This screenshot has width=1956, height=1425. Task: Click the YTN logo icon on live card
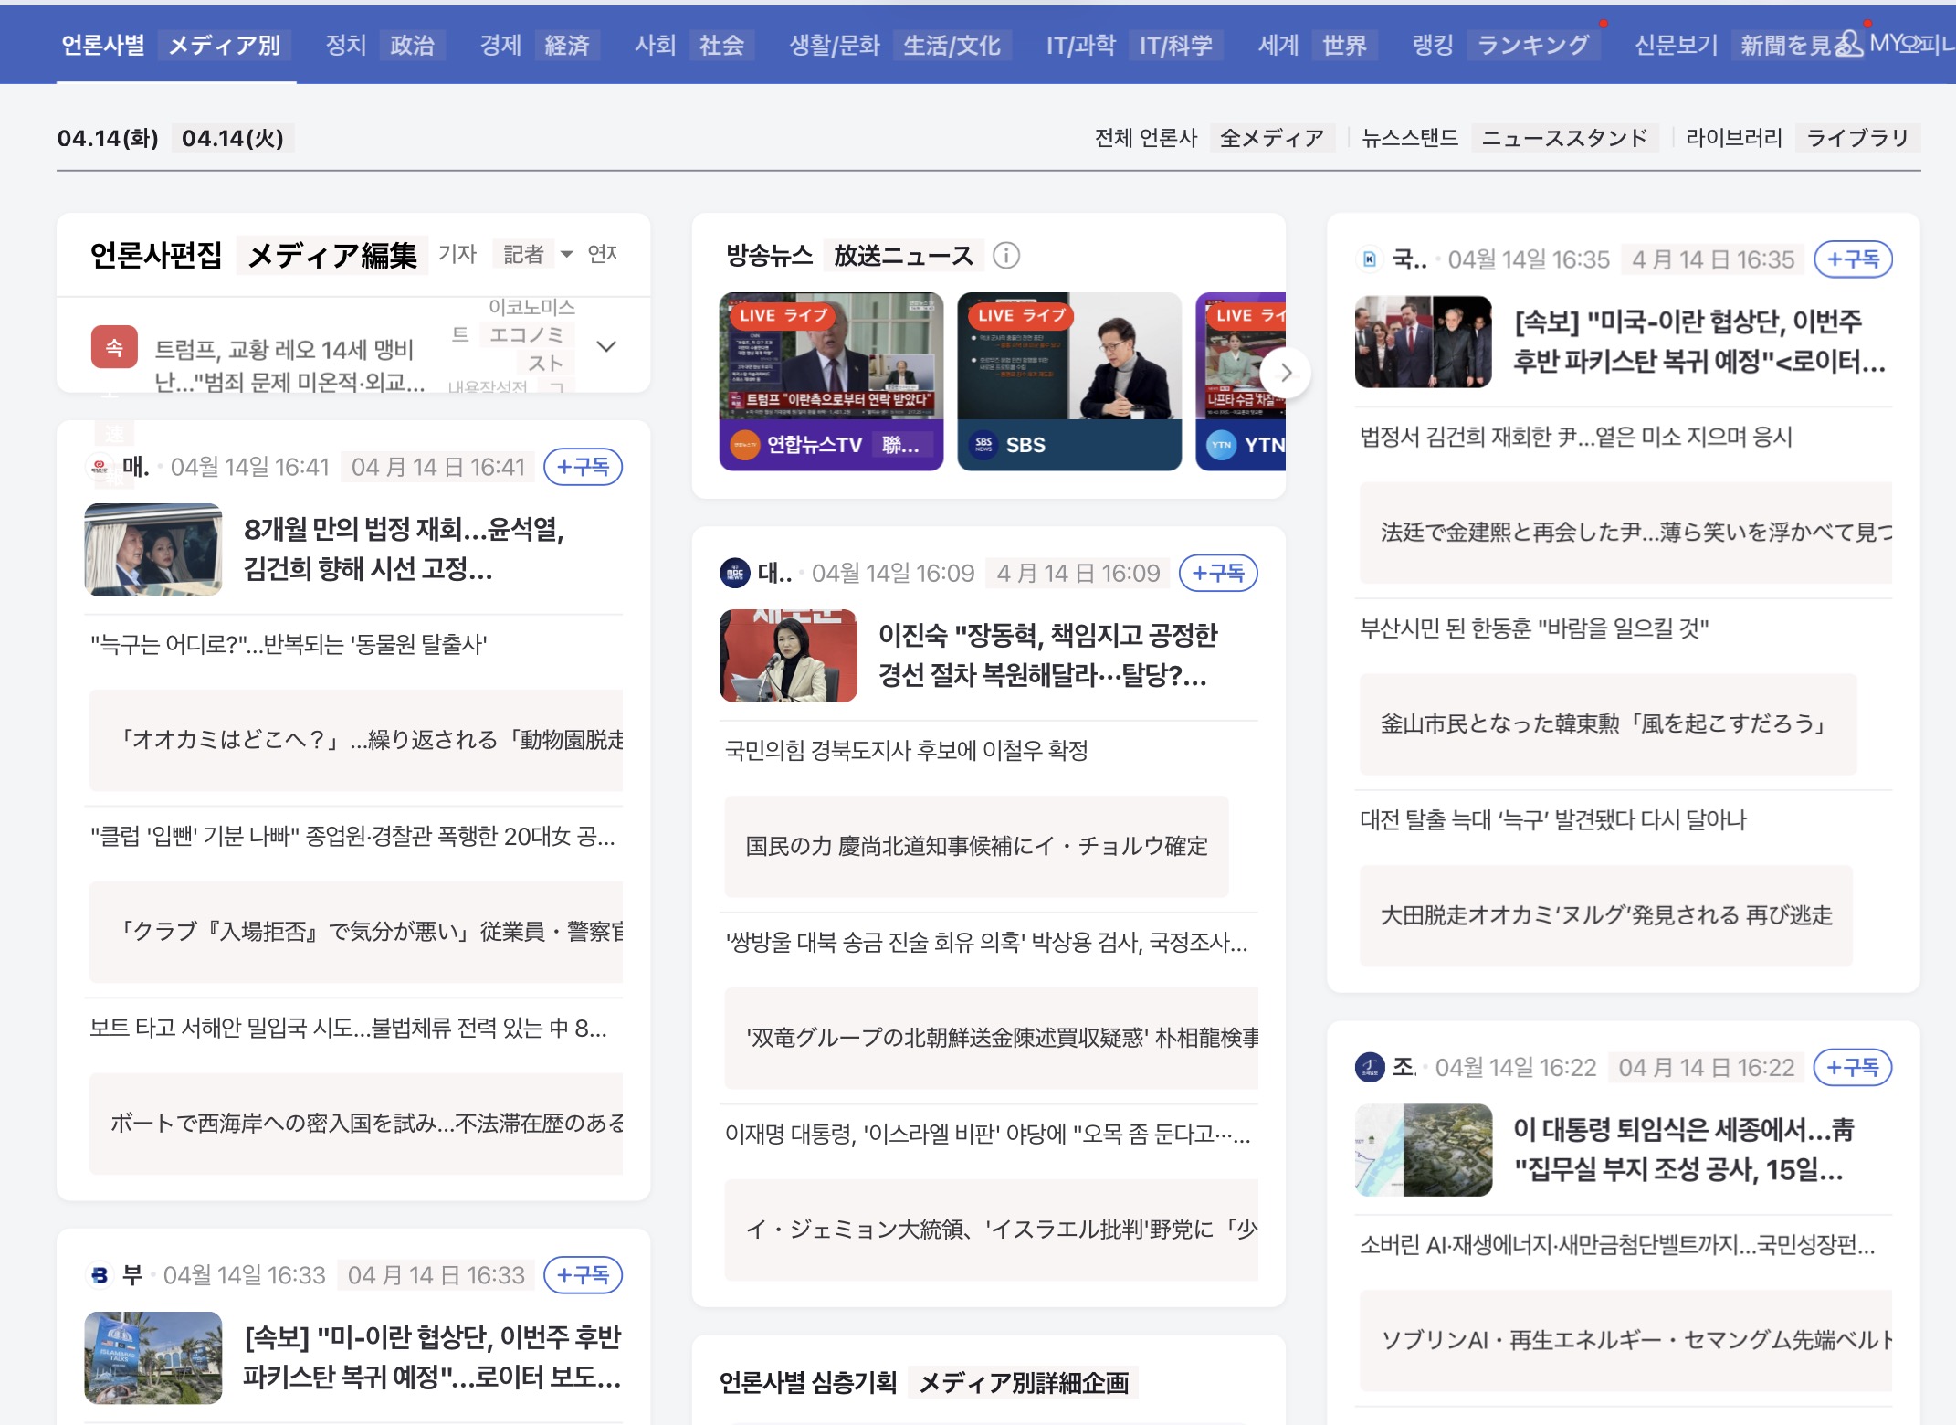pos(1221,445)
